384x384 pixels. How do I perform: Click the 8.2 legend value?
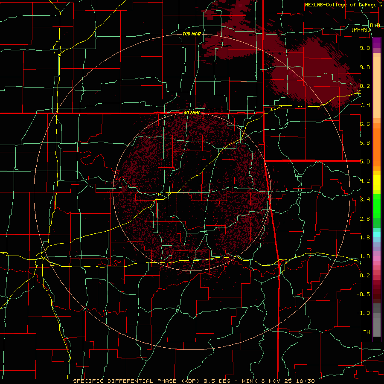point(365,86)
